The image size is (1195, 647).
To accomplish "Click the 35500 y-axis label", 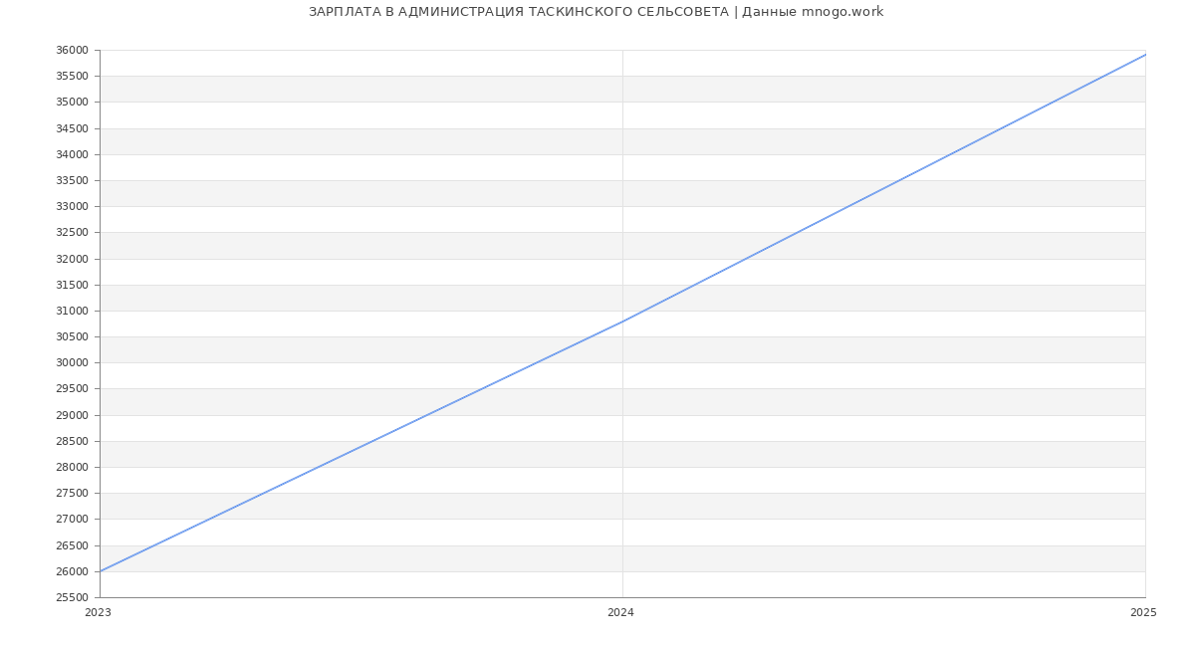I will coord(71,77).
